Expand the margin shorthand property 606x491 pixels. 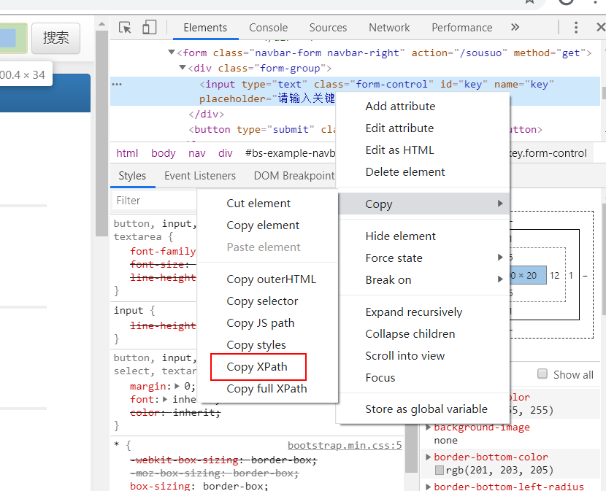177,386
